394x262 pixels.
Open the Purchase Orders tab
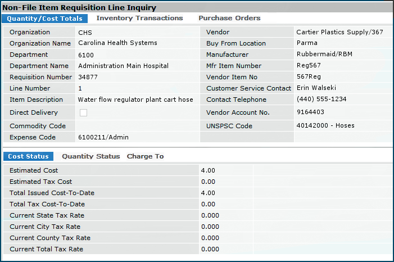click(229, 19)
